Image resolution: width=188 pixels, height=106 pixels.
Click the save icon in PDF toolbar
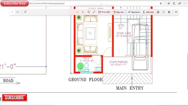coord(164,12)
